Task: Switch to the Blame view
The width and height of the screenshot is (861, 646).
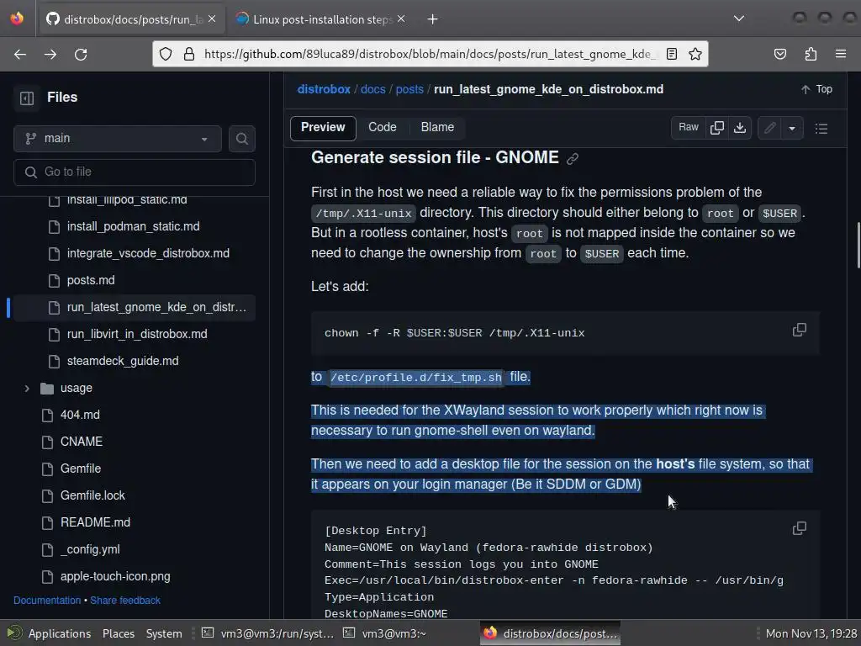Action: 437,128
